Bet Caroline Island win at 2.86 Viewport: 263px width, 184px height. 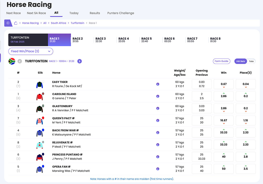pyautogui.click(x=224, y=96)
